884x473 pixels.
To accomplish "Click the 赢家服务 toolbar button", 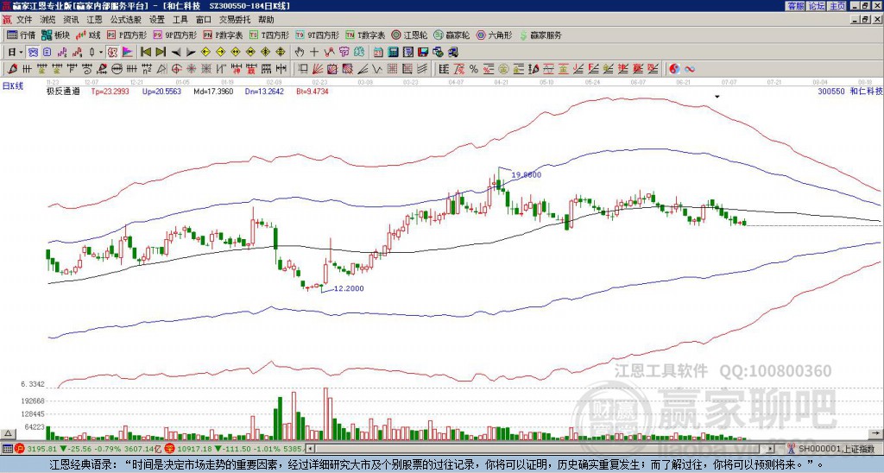I will click(540, 35).
